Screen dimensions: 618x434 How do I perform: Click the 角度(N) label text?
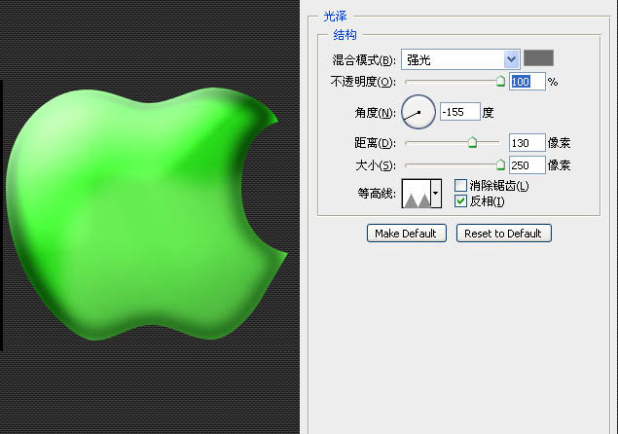375,113
